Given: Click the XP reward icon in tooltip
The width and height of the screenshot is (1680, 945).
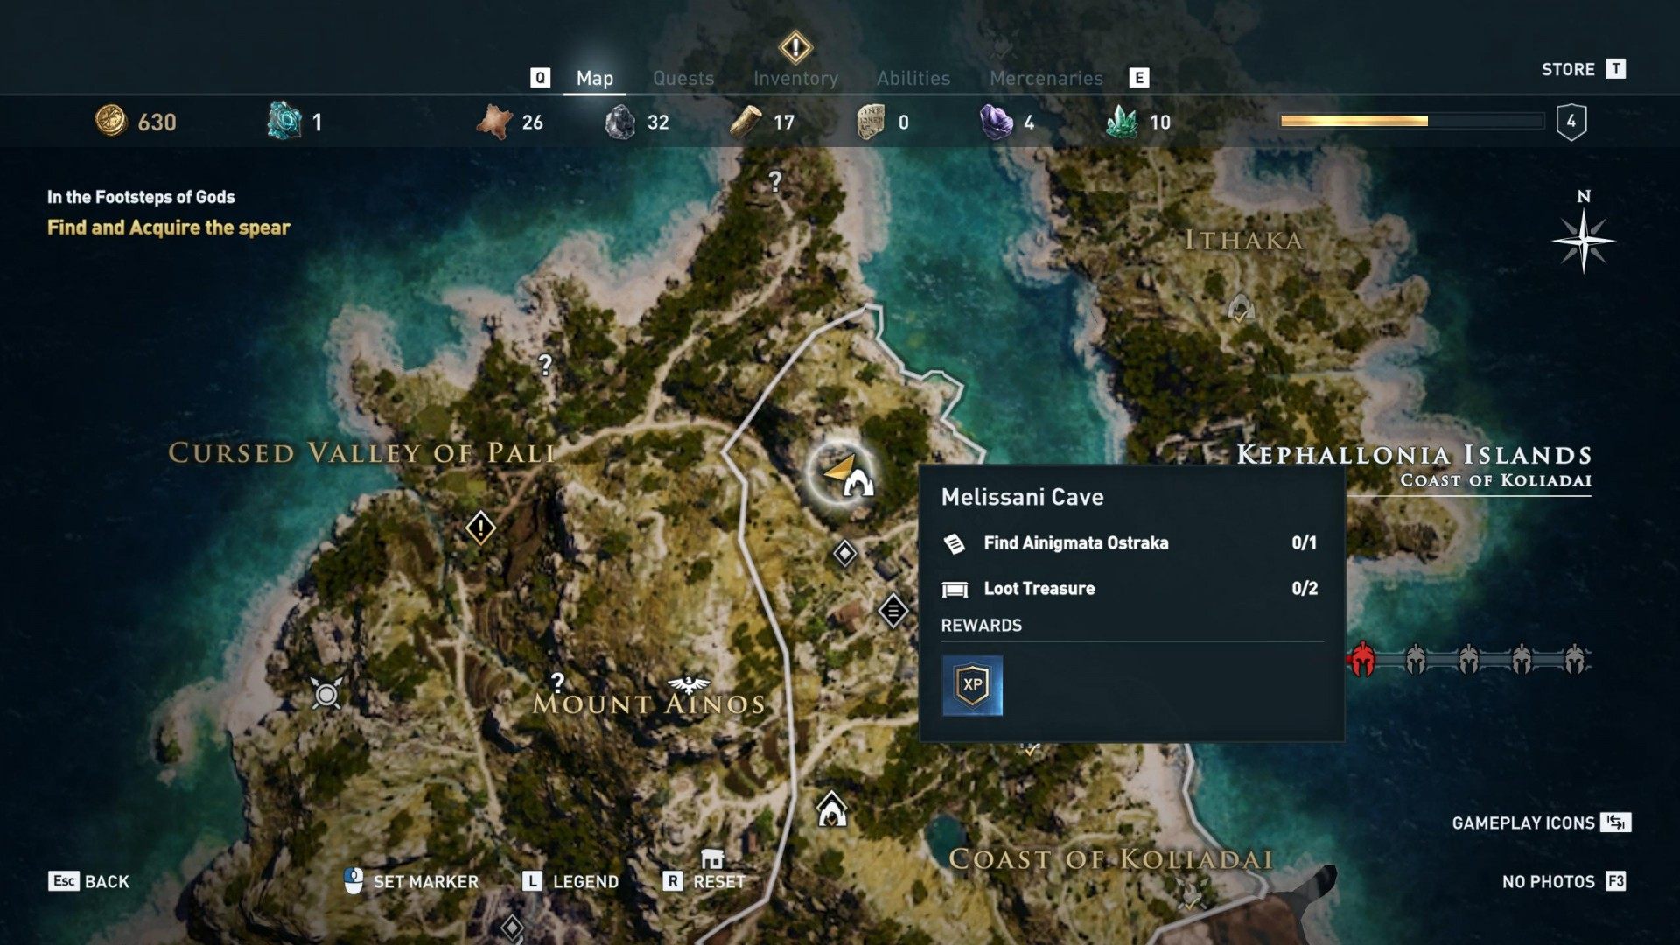Looking at the screenshot, I should coord(972,685).
